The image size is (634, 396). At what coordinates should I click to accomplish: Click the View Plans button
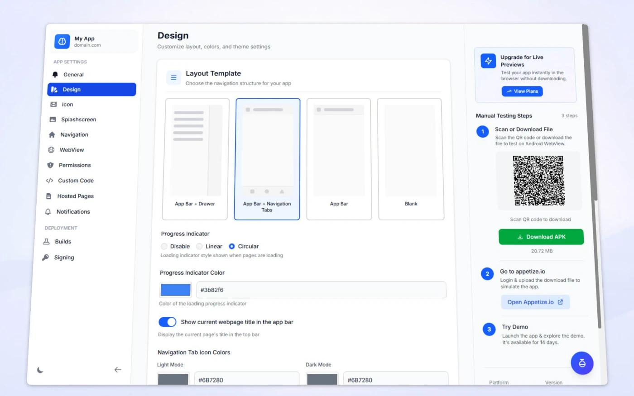click(x=522, y=91)
